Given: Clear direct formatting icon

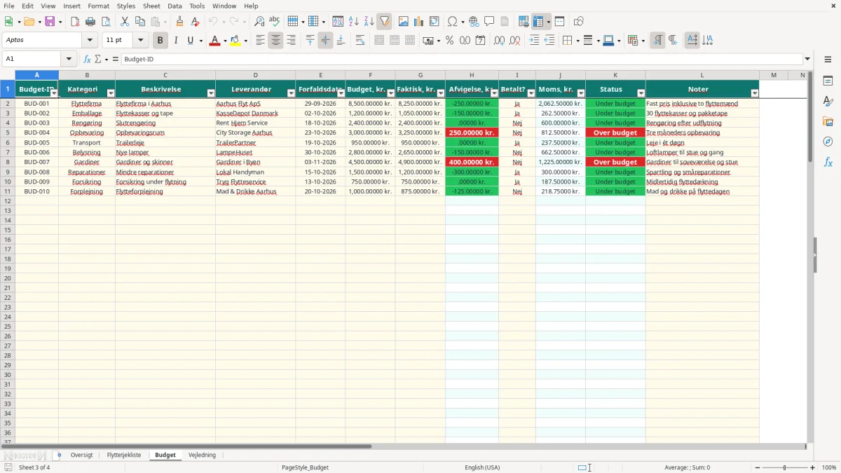Looking at the screenshot, I should (195, 22).
